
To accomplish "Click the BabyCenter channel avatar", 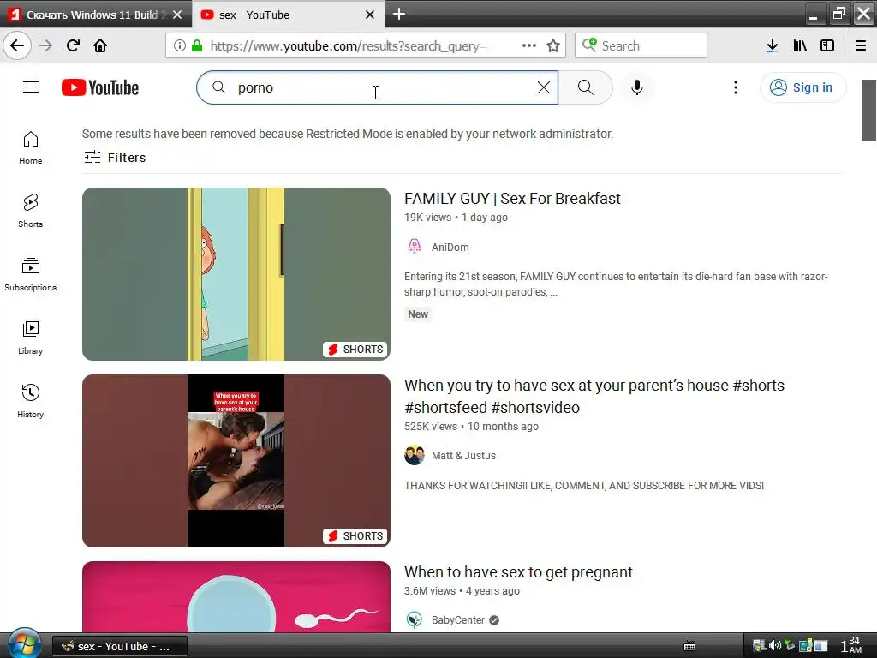I will (x=415, y=620).
